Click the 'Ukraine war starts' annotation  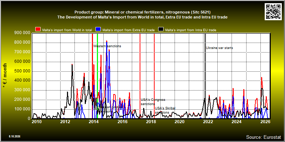(219, 48)
